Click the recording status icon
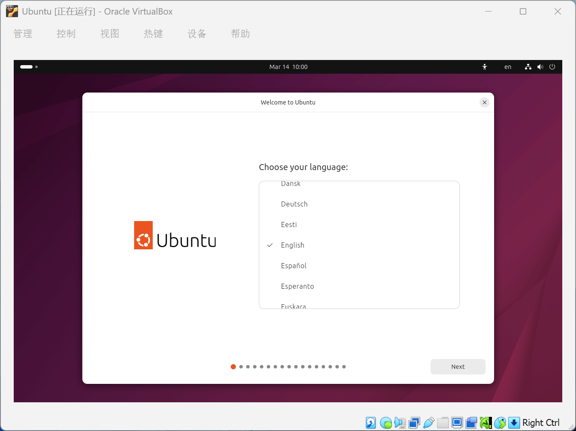The image size is (576, 431). pyautogui.click(x=471, y=423)
